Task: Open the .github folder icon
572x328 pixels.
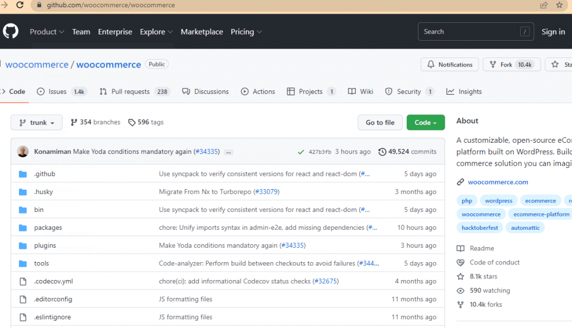Action: tap(23, 174)
